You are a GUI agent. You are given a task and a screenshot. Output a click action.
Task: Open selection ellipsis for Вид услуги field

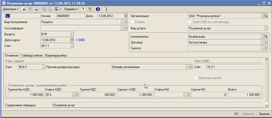[x=265, y=28]
